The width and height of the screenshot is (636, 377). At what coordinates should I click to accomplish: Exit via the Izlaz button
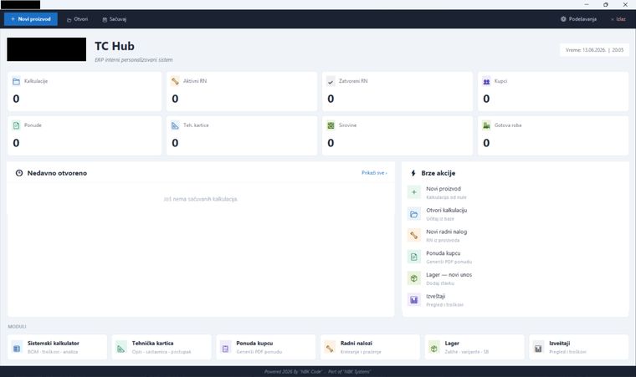(618, 19)
